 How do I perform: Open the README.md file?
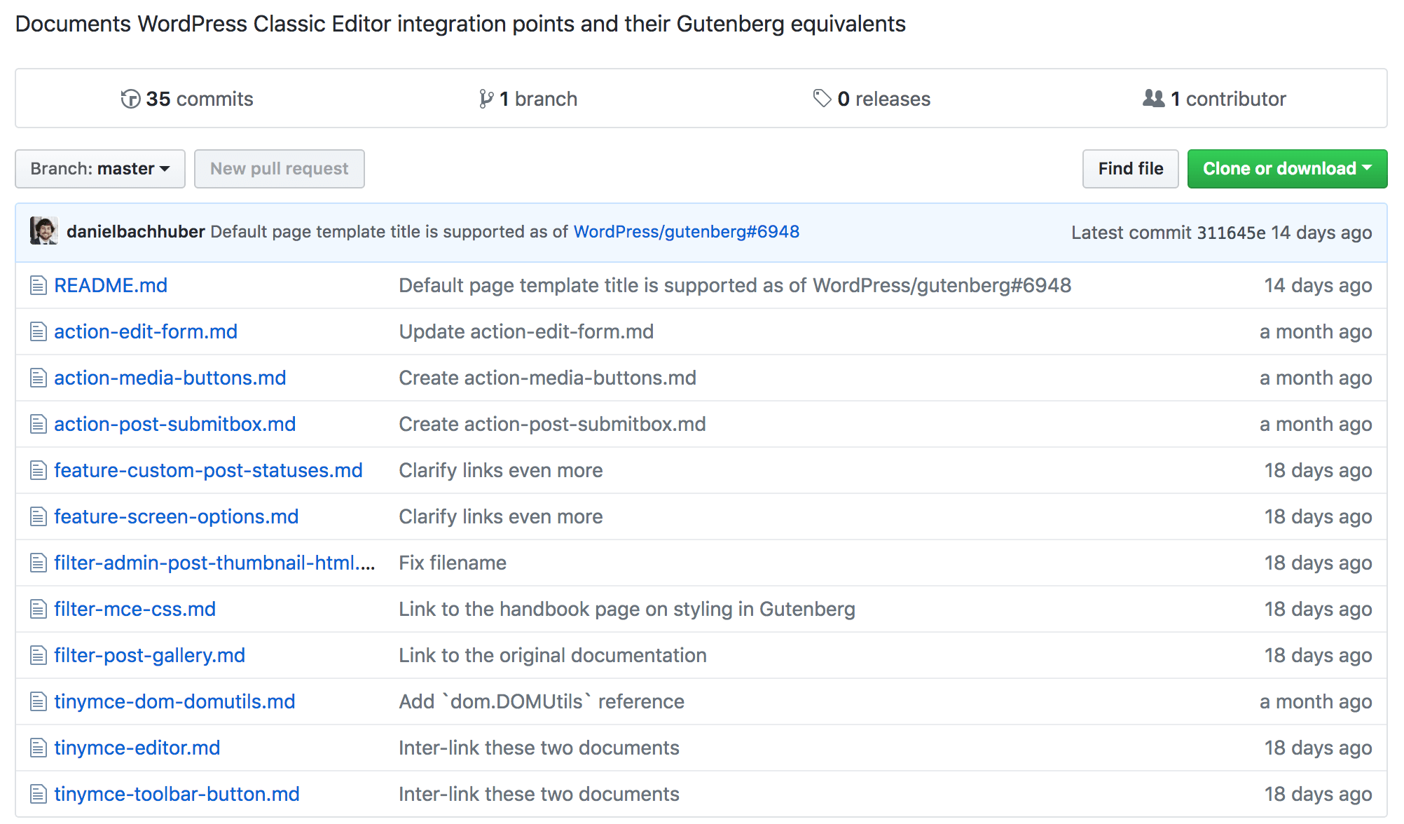pos(111,284)
